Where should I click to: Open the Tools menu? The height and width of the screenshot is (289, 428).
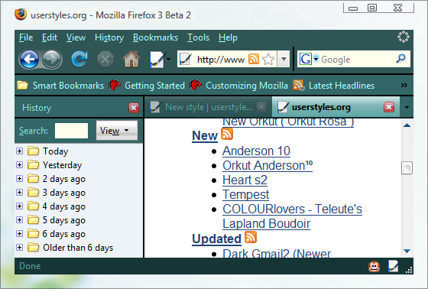point(198,37)
